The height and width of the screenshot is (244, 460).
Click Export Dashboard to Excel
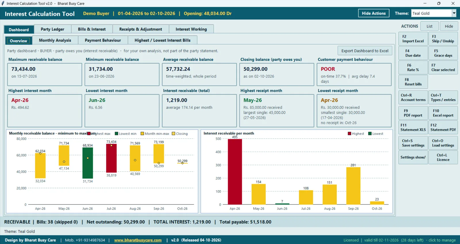pyautogui.click(x=365, y=51)
